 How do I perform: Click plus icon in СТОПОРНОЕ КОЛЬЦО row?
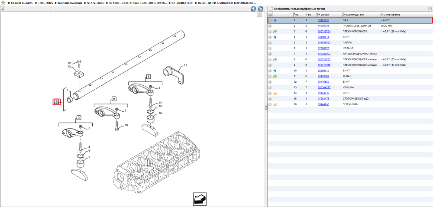(x=270, y=99)
